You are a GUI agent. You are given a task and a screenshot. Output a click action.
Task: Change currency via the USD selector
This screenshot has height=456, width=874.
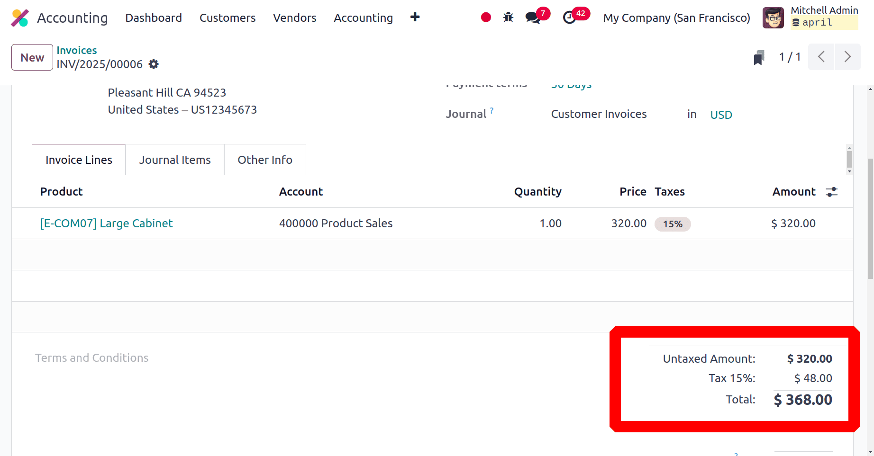721,114
